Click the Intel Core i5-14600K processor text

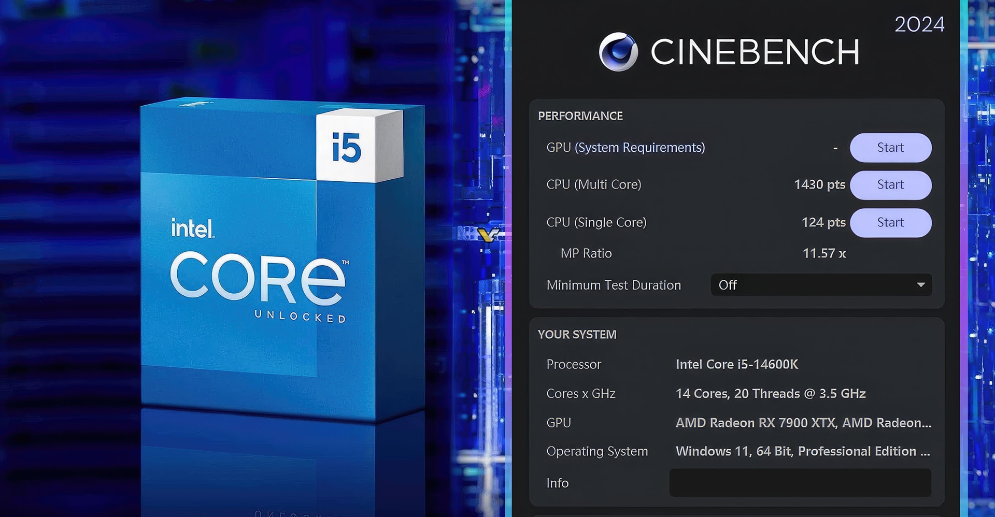tap(737, 364)
